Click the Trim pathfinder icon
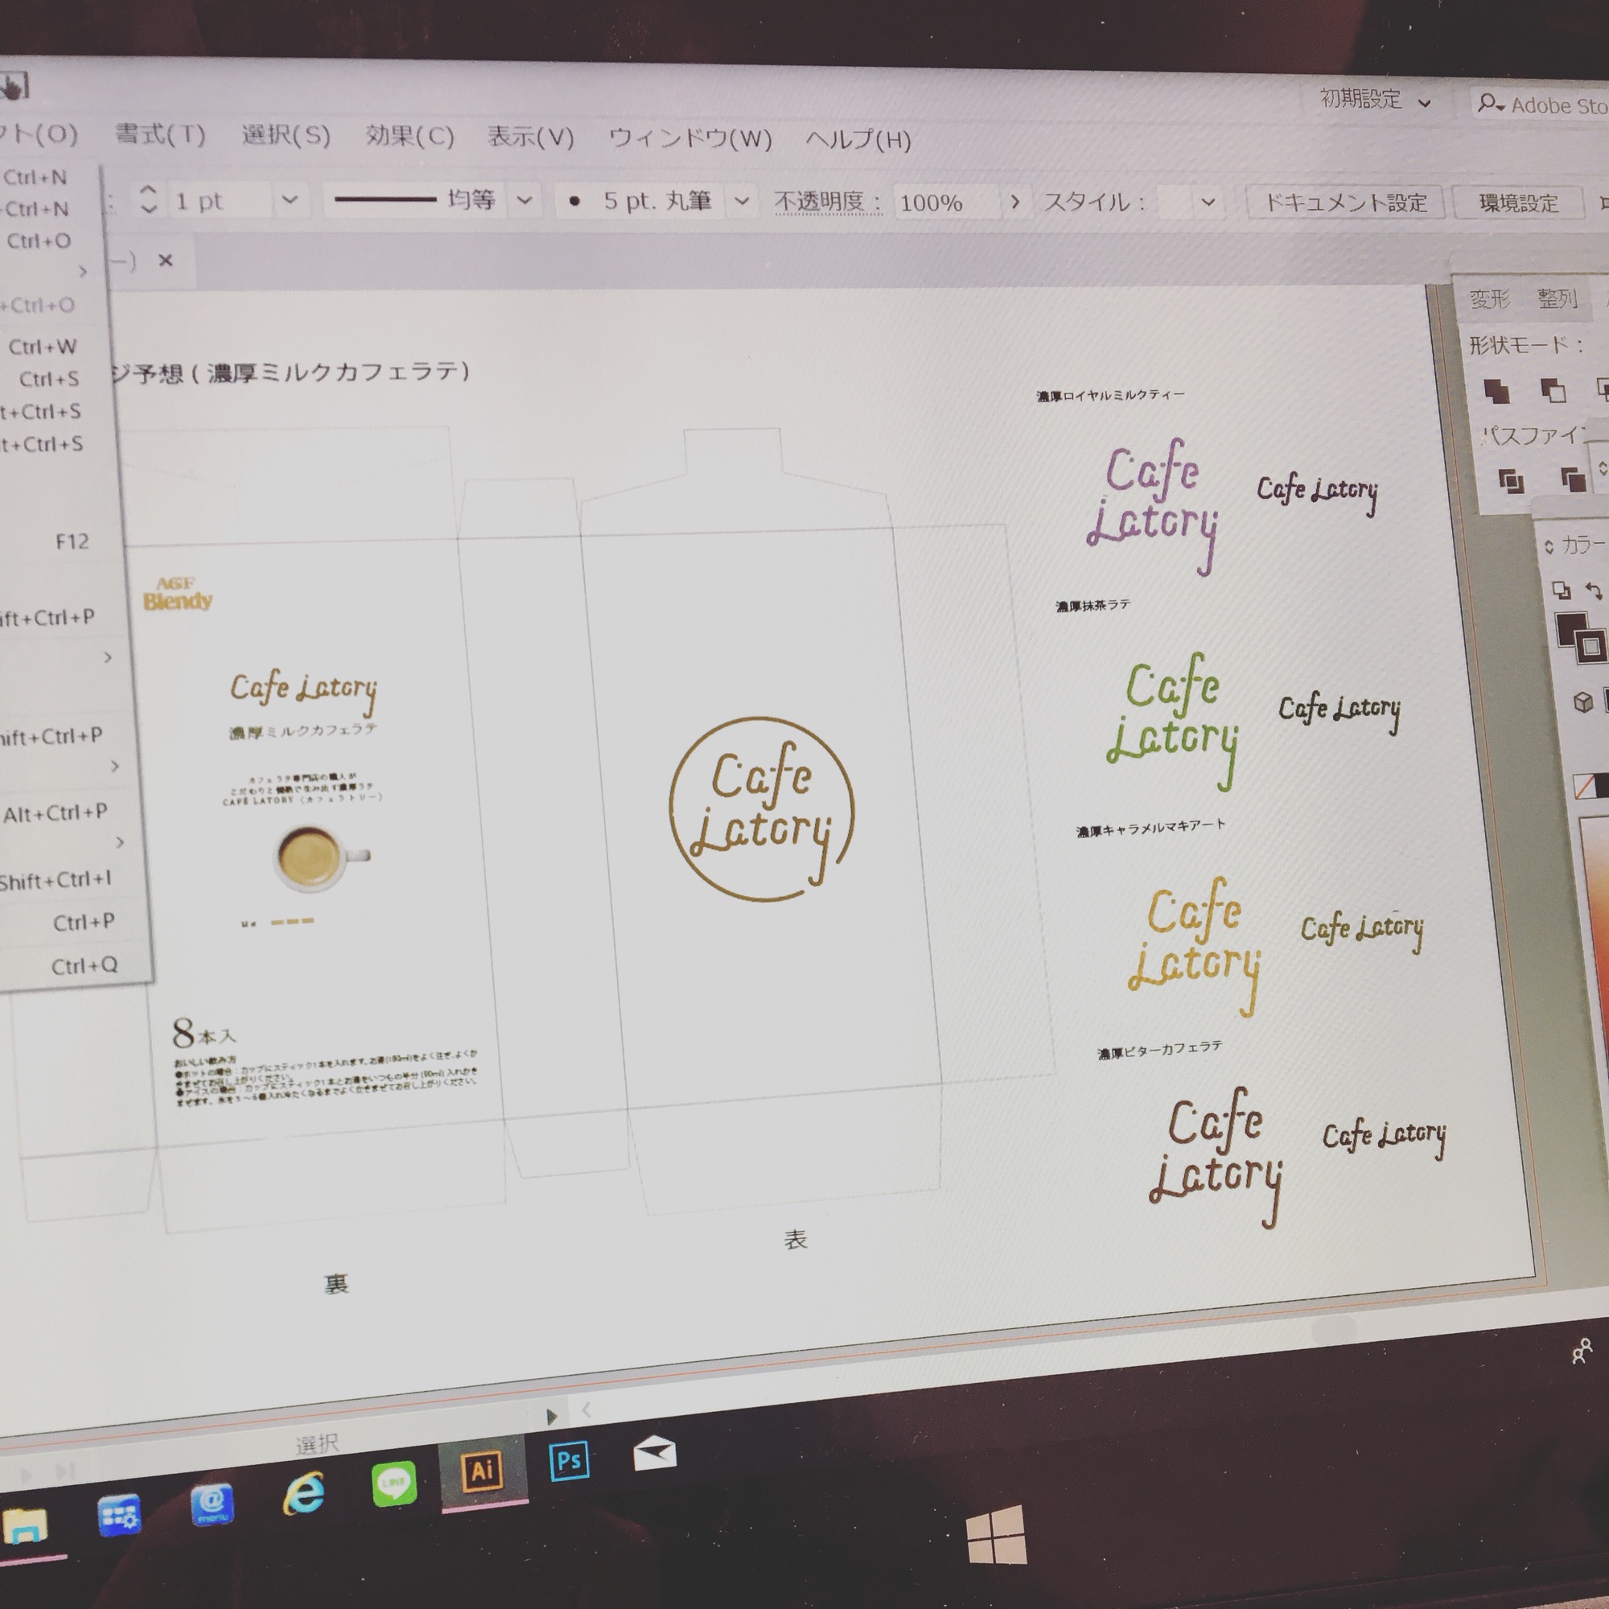Screen dimensions: 1609x1609 pos(1572,479)
